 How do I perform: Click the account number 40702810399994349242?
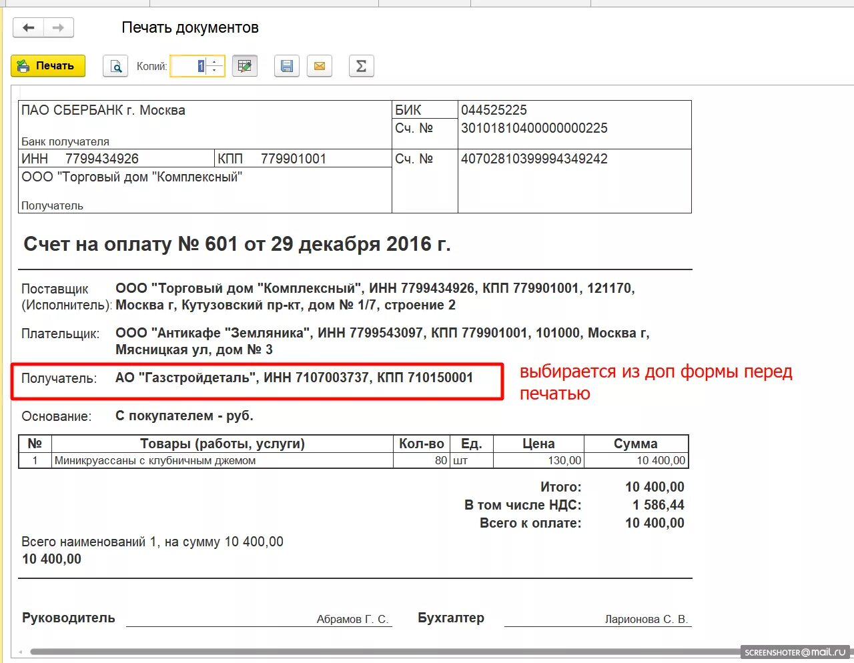534,159
